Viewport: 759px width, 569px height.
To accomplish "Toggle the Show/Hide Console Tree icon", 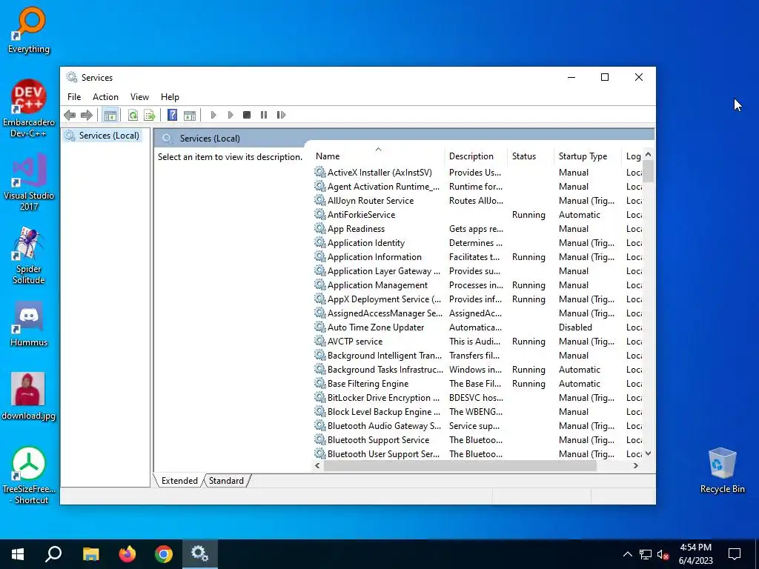I will click(110, 115).
